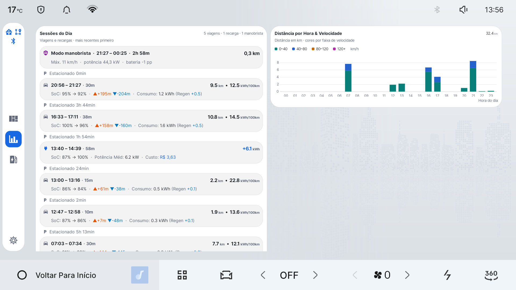Open settings gear in sidebar
Screen dimensions: 516x290
(13, 240)
